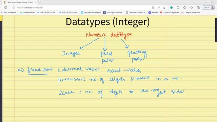Activate the Read aloud icon
The height and width of the screenshot is (122, 217).
159,7
